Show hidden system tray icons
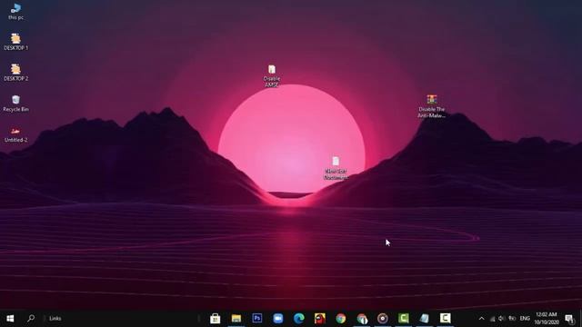582x327 pixels. coord(481,319)
